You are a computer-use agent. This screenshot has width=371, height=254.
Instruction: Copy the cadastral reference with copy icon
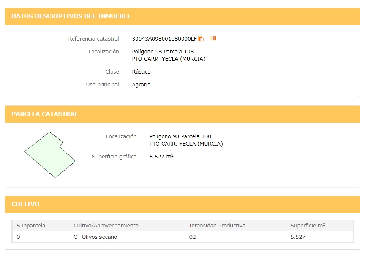(x=201, y=39)
